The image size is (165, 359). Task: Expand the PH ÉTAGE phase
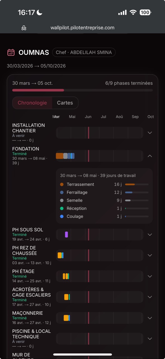point(150,276)
